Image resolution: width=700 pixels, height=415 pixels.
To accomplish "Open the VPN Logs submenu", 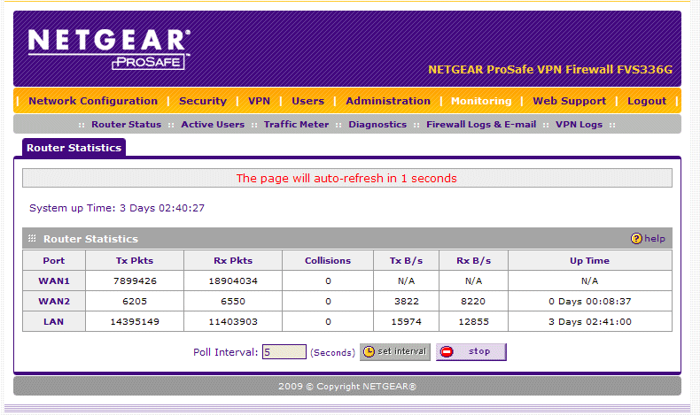I will (x=579, y=125).
